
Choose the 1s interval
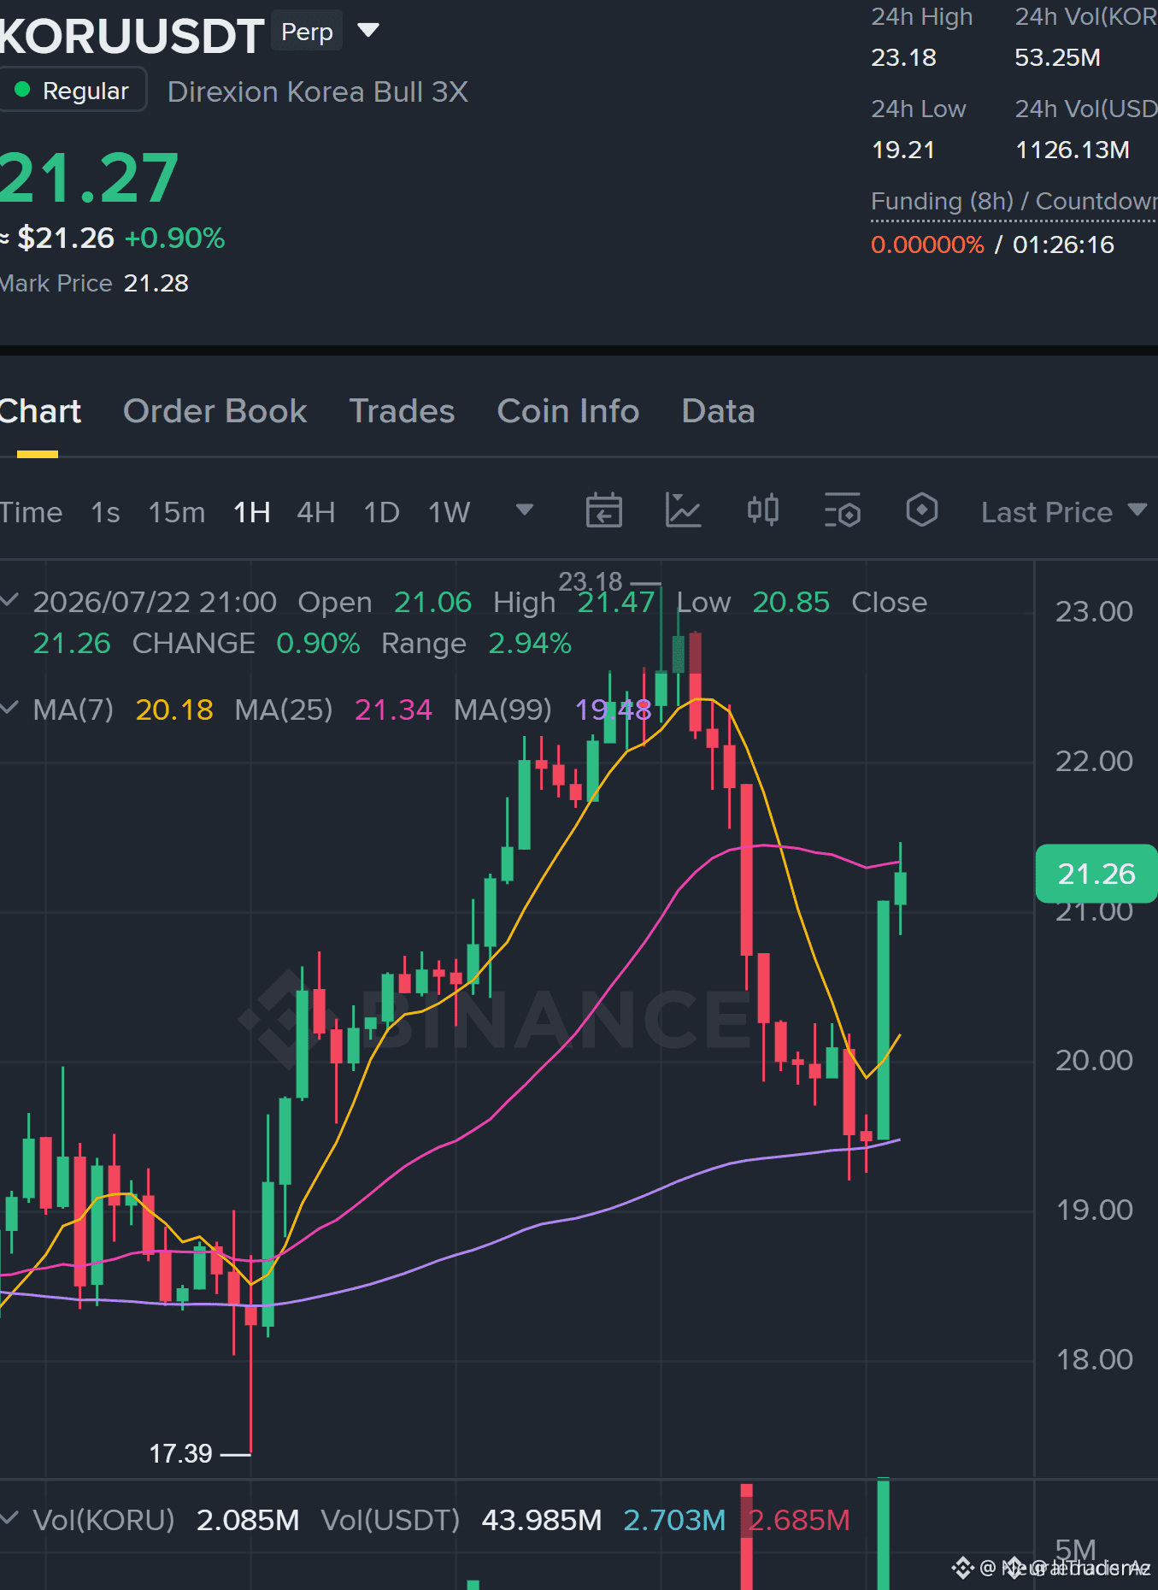[106, 512]
